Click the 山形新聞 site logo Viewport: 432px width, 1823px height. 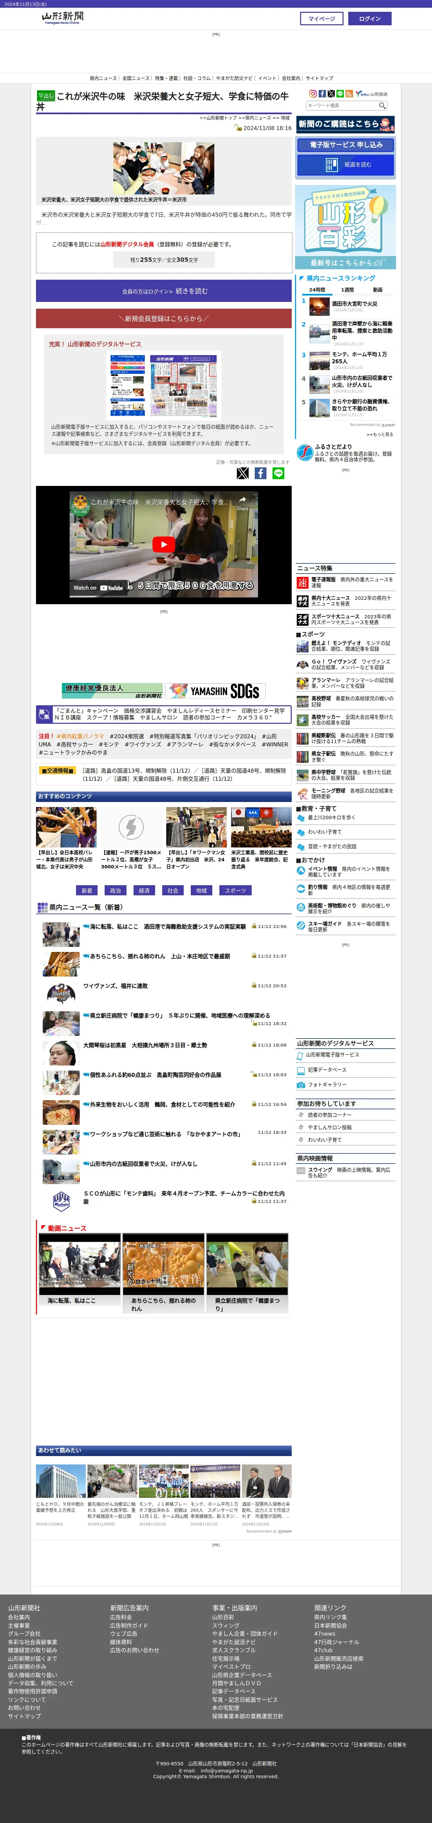[x=62, y=18]
